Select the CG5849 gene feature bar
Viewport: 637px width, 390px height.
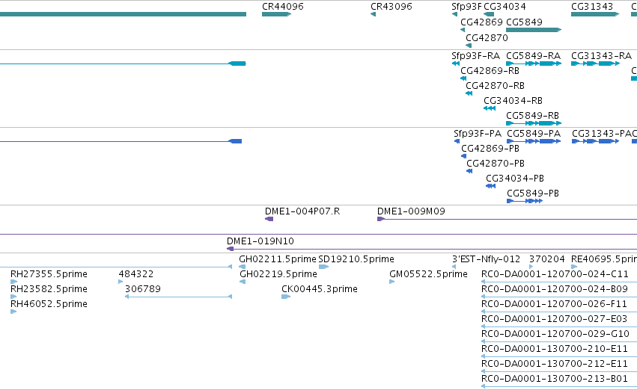pos(534,30)
